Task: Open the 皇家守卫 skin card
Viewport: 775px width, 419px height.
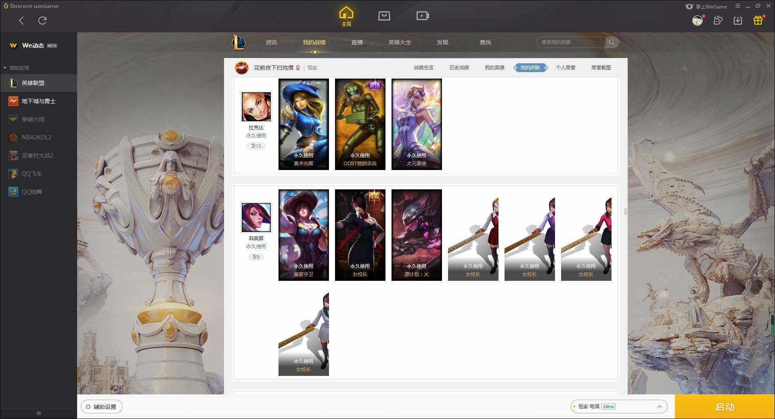Action: [304, 235]
